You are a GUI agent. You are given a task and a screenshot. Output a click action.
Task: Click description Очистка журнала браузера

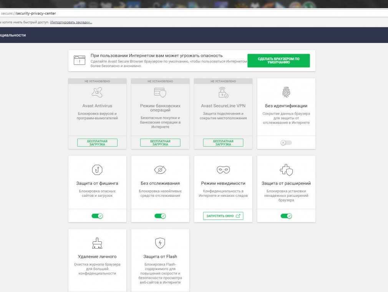(x=97, y=269)
